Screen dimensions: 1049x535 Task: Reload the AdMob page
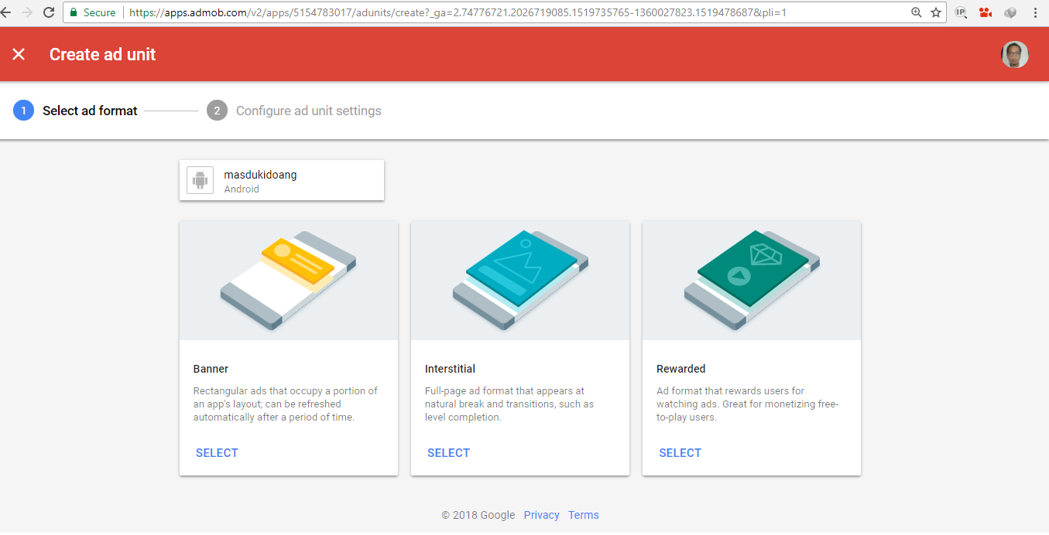point(48,12)
